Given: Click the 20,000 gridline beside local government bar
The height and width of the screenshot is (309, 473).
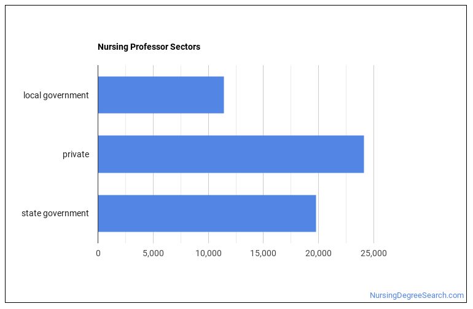Looking at the screenshot, I should click(318, 95).
